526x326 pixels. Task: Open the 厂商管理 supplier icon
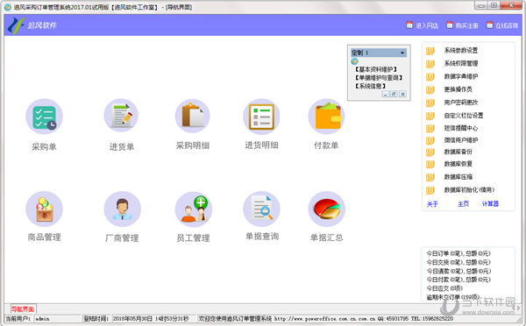[122, 209]
